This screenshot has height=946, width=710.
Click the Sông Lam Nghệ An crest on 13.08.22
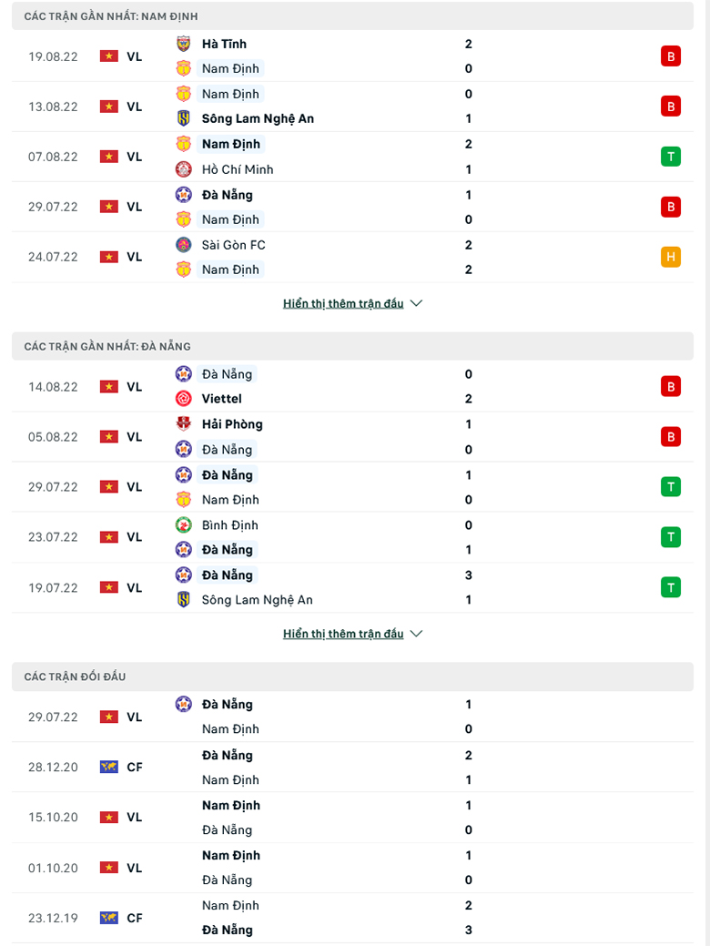coord(183,118)
